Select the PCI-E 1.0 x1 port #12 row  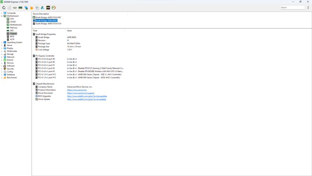tap(78, 75)
